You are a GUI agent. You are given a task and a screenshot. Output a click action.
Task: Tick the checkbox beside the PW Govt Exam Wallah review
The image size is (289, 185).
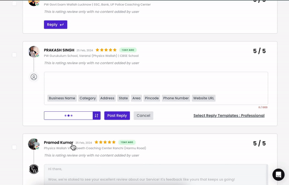tap(14, 3)
